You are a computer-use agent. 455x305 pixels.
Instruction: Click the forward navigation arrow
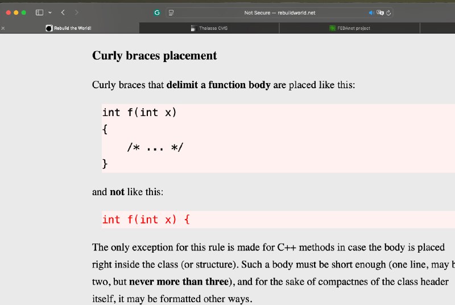coord(77,13)
